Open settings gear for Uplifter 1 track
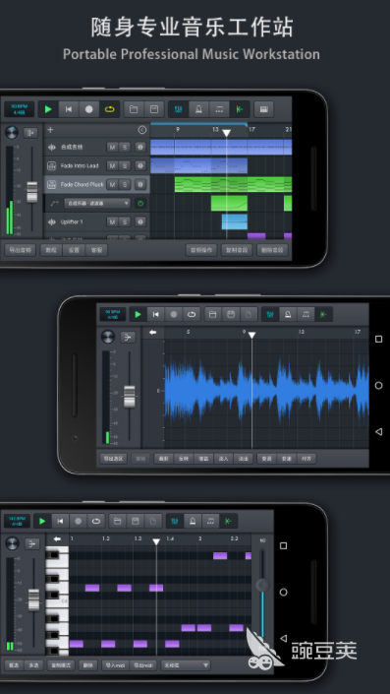Viewport: 390px width, 694px height. [140, 221]
